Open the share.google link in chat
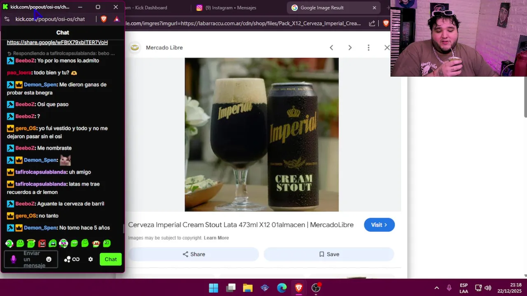Image resolution: width=527 pixels, height=296 pixels. pos(57,42)
